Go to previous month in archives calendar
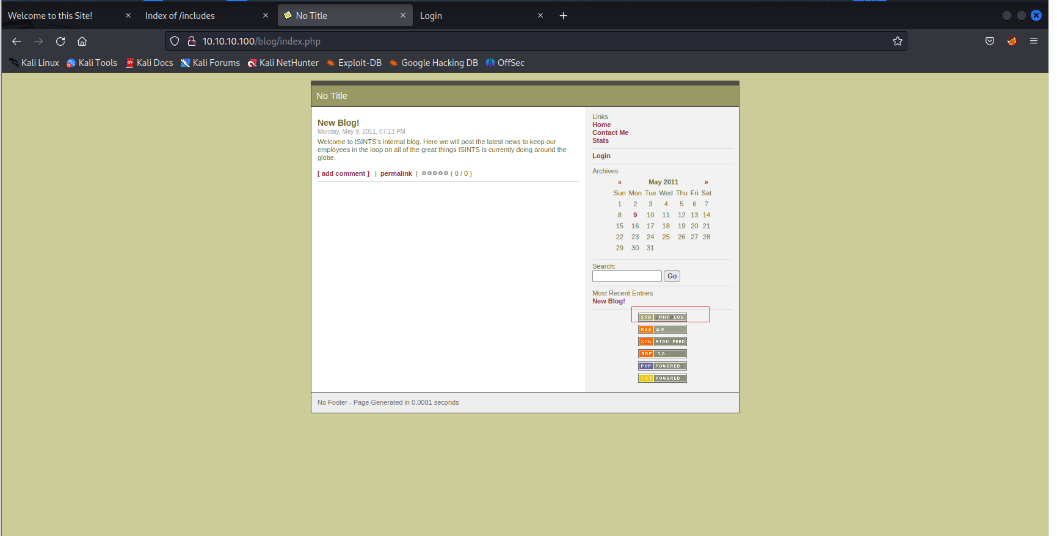Image resolution: width=1057 pixels, height=536 pixels. point(619,182)
